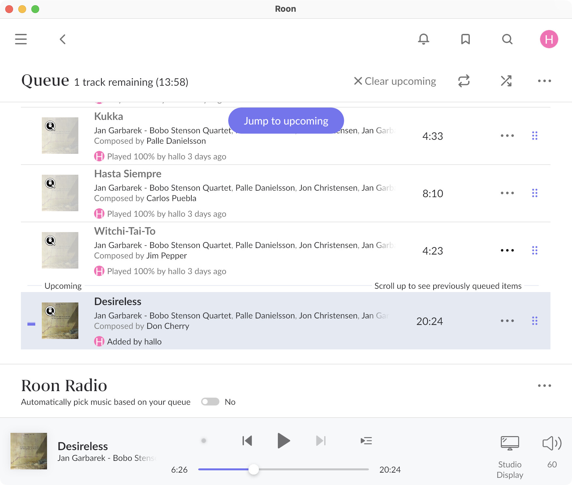Click Palle Danielsson artist in Hasta Siempre row
The height and width of the screenshot is (485, 572).
tap(265, 188)
